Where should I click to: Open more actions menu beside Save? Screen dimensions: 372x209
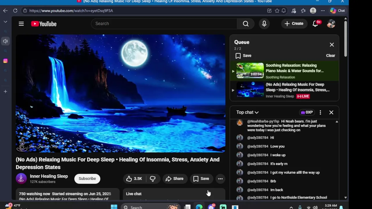point(220,179)
